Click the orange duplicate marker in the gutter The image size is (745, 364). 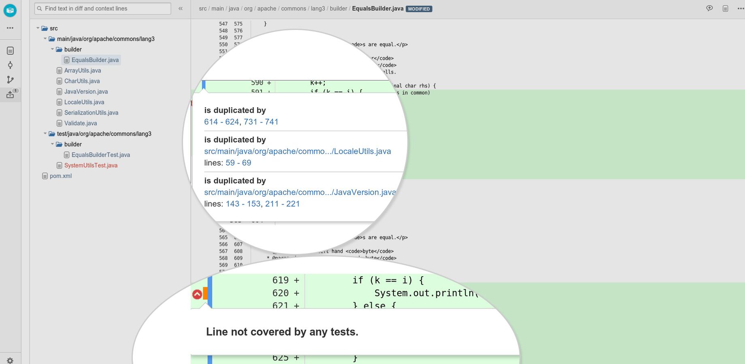click(x=206, y=294)
